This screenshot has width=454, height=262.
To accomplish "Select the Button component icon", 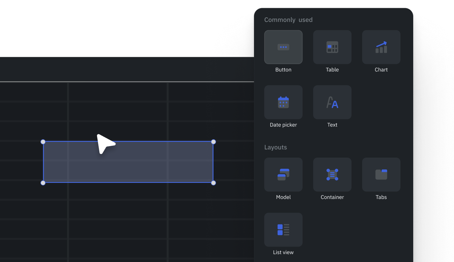I will (x=283, y=47).
